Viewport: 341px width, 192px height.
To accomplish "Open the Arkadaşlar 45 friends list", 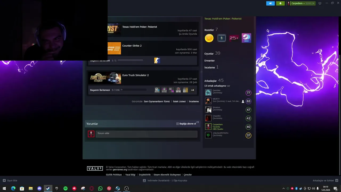I will point(214,81).
